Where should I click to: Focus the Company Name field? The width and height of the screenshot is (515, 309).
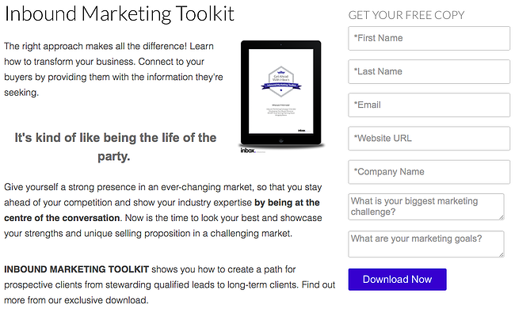coord(429,172)
